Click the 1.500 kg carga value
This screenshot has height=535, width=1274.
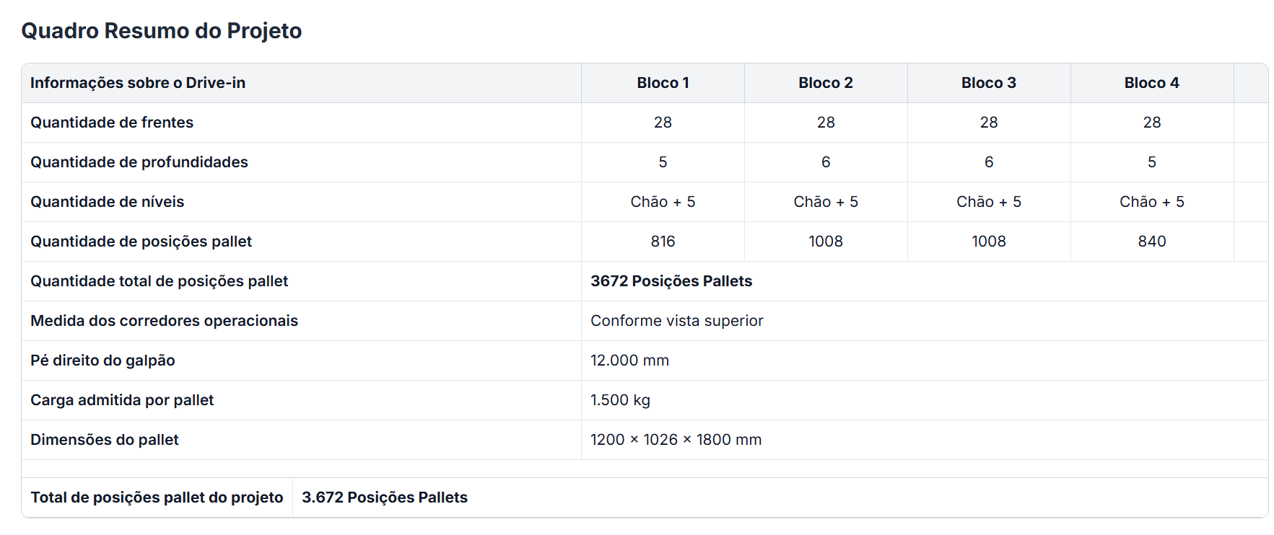620,400
